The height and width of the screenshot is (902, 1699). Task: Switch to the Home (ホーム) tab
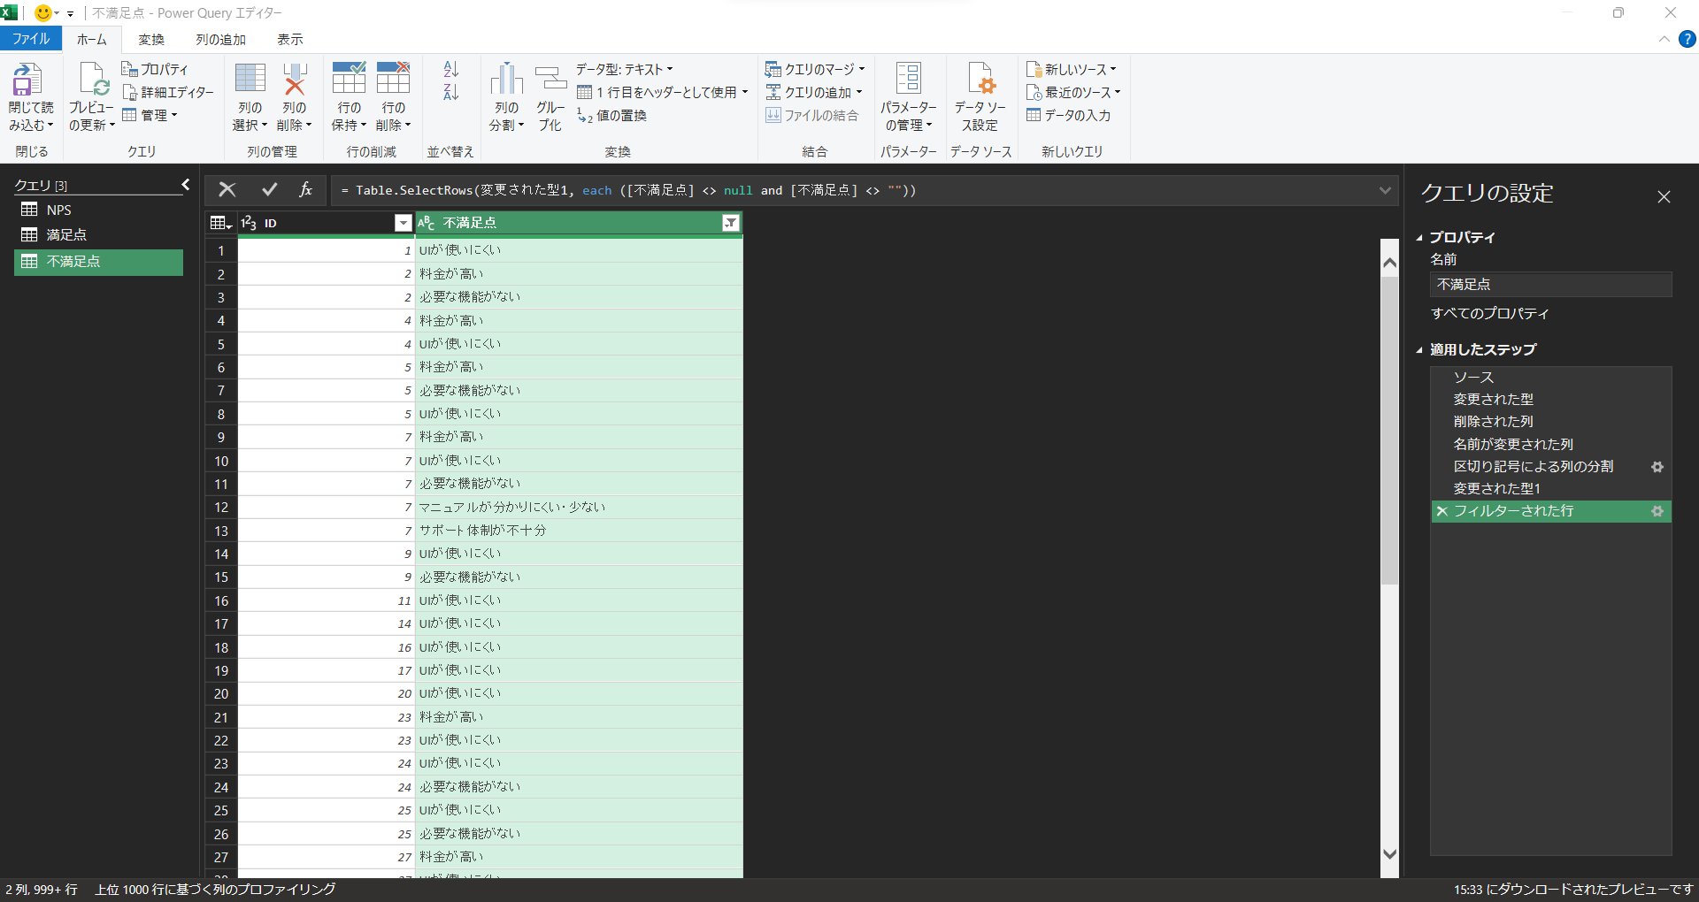pyautogui.click(x=91, y=39)
